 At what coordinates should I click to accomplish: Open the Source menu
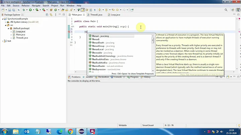pos(16,6)
